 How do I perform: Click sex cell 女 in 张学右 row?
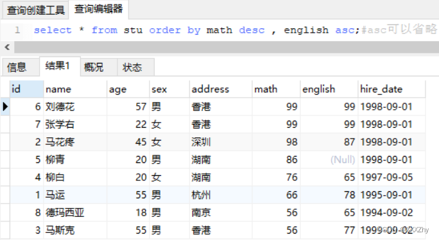coord(169,124)
